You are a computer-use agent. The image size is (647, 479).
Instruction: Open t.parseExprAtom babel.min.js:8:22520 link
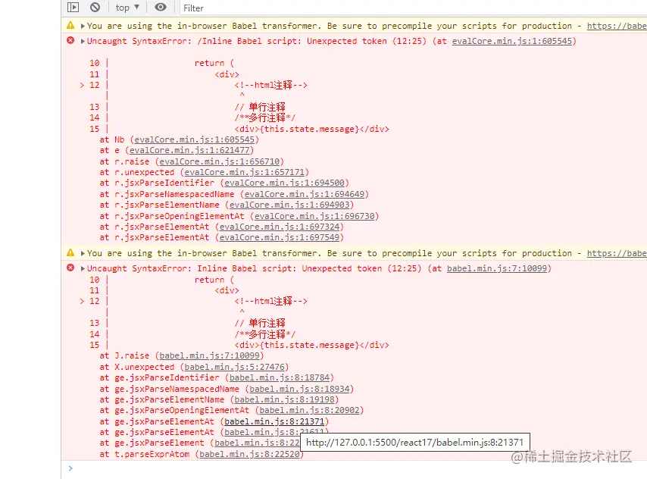pos(249,454)
